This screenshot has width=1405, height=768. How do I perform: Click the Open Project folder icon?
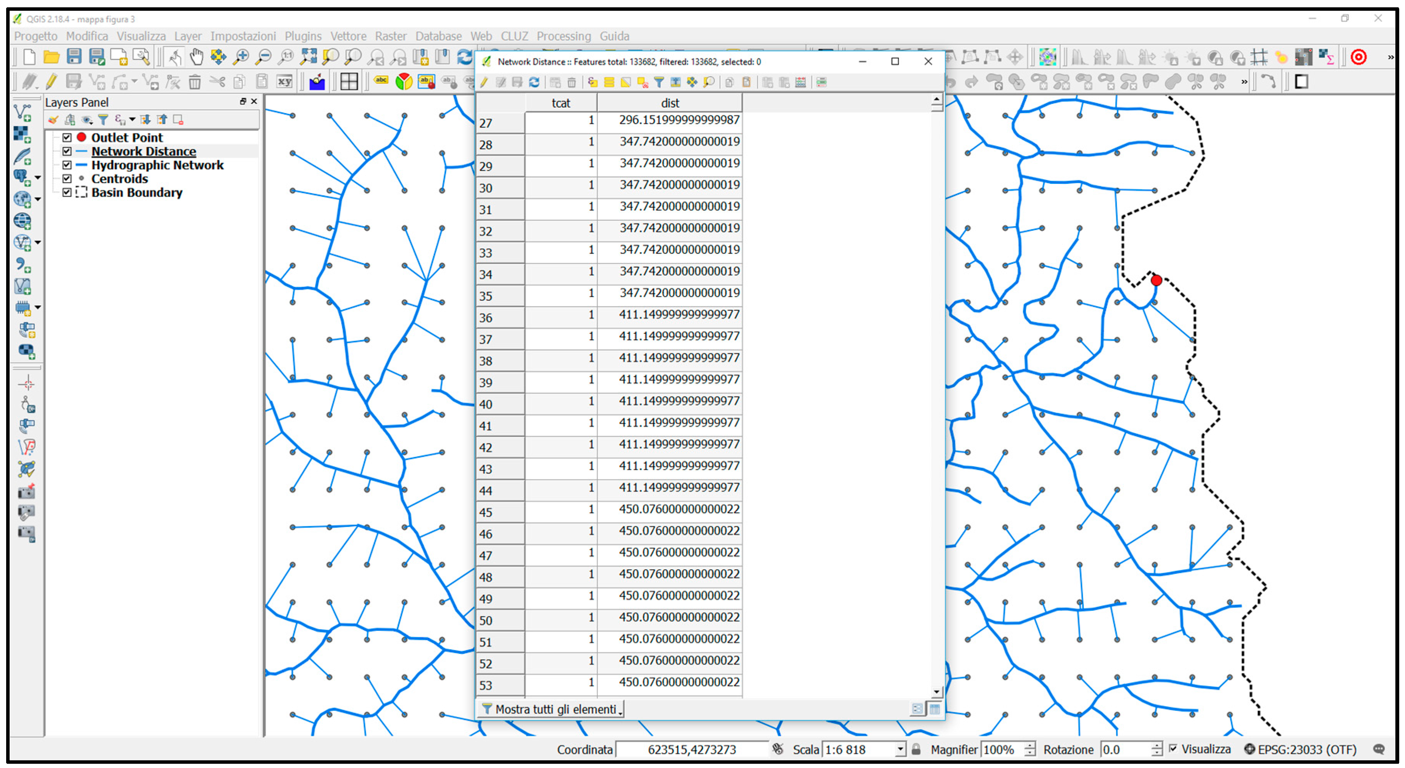(x=51, y=57)
